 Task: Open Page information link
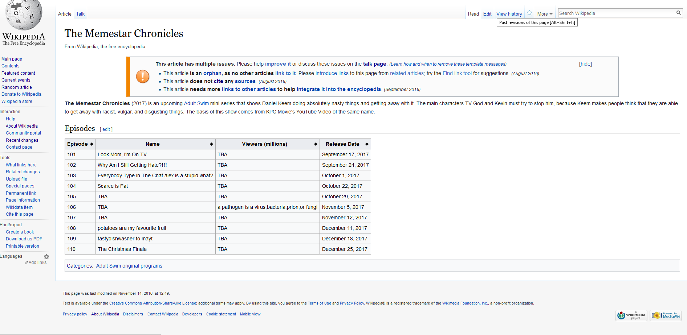(x=23, y=200)
